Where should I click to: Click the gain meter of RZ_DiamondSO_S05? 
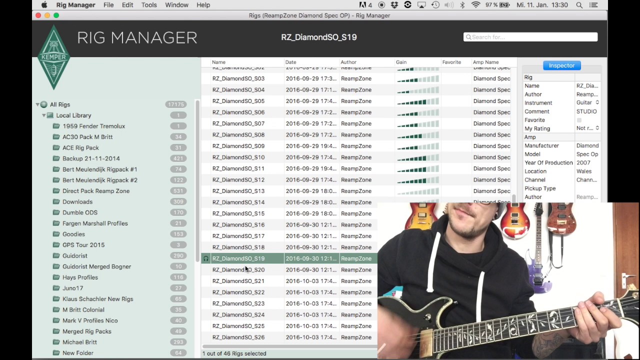(418, 101)
